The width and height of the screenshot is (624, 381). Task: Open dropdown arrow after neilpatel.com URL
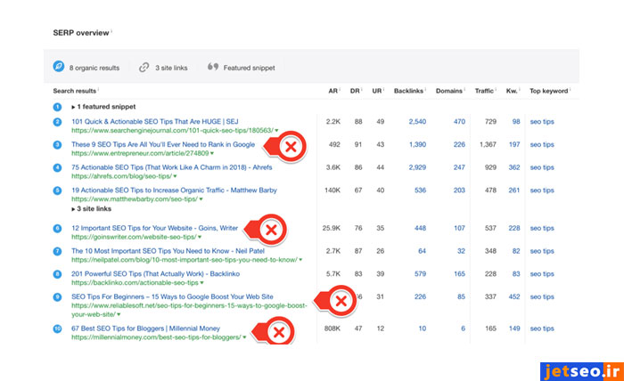[x=300, y=260]
